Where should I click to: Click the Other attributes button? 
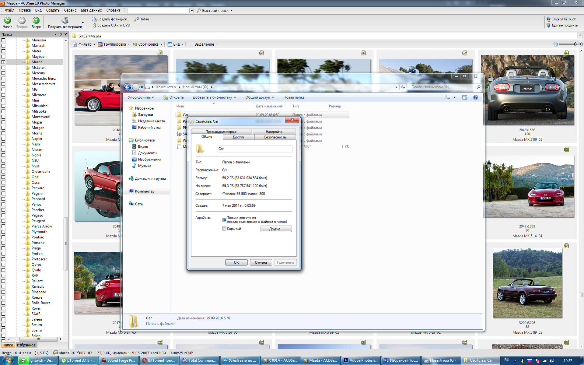click(276, 229)
